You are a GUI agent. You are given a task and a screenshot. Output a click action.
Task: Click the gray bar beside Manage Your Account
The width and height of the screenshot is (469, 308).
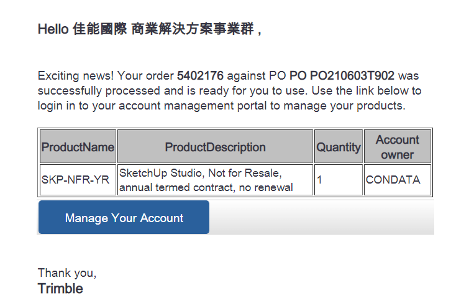coord(321,218)
